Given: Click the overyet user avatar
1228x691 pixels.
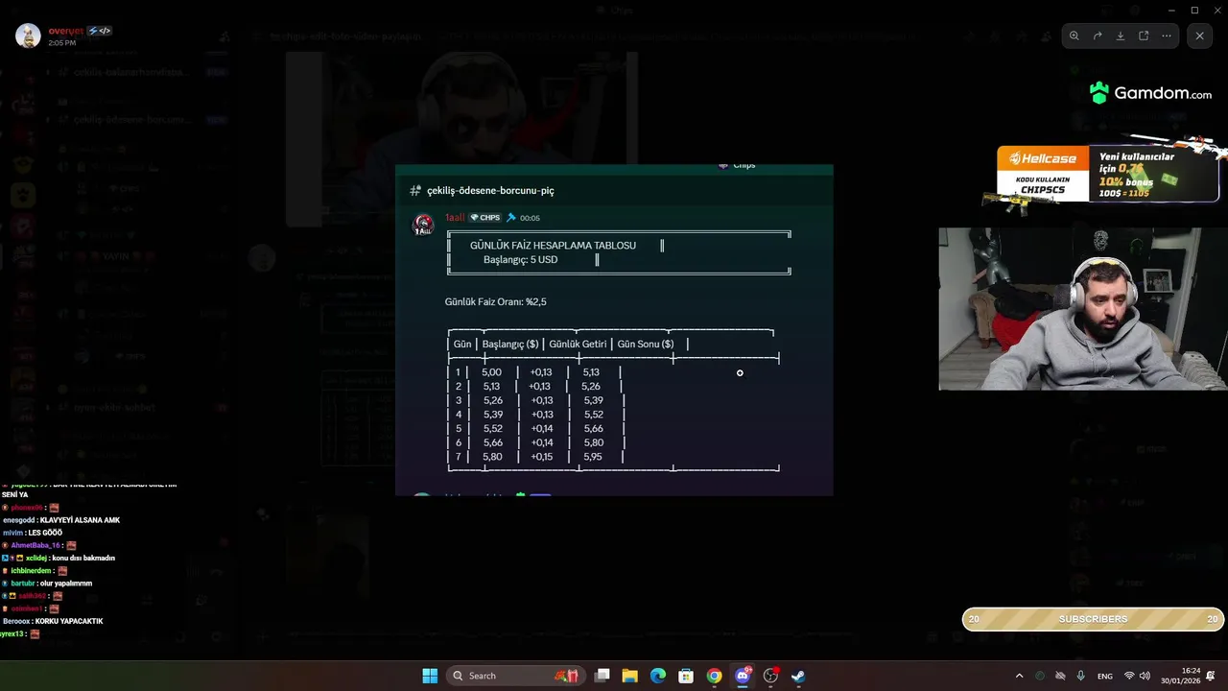Looking at the screenshot, I should coord(28,36).
